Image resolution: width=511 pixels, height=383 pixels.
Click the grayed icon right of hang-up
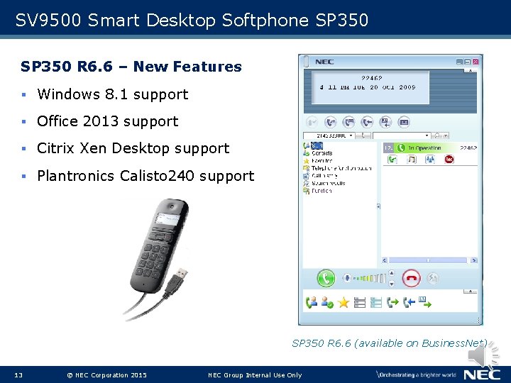point(432,278)
